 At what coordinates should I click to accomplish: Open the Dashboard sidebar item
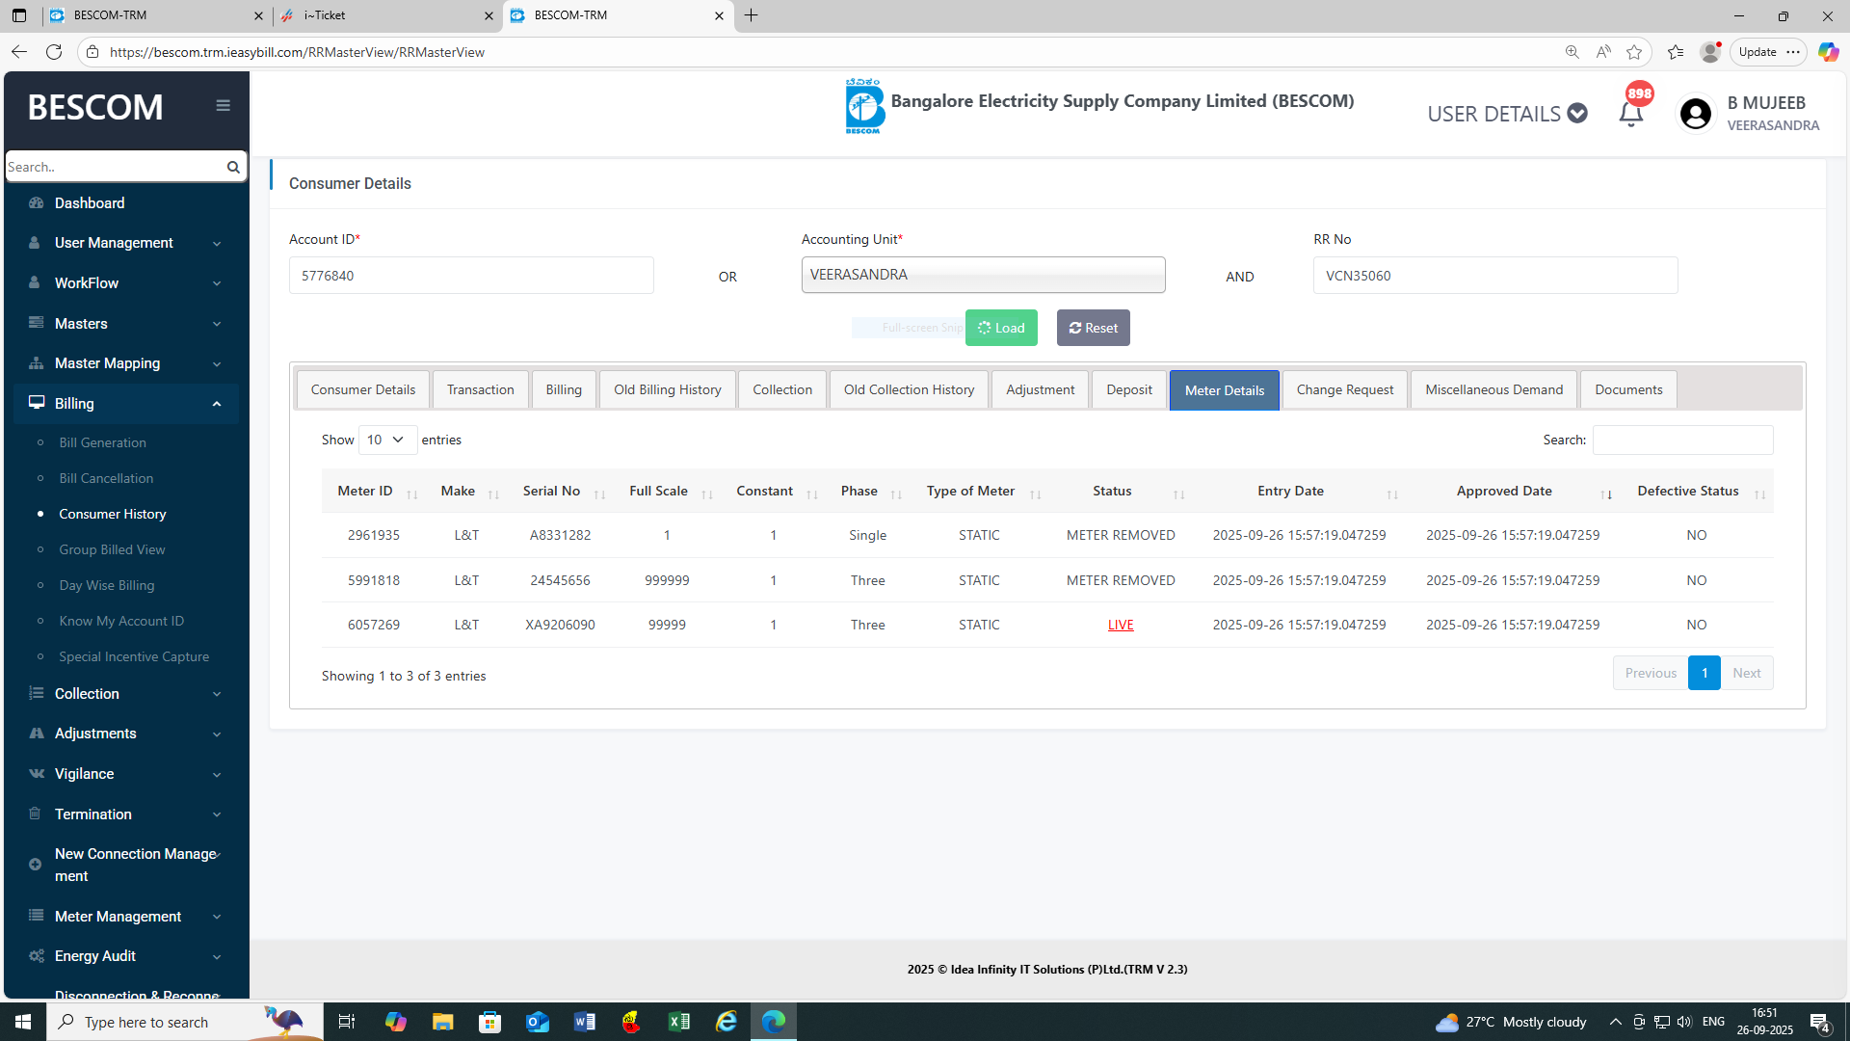(x=90, y=203)
